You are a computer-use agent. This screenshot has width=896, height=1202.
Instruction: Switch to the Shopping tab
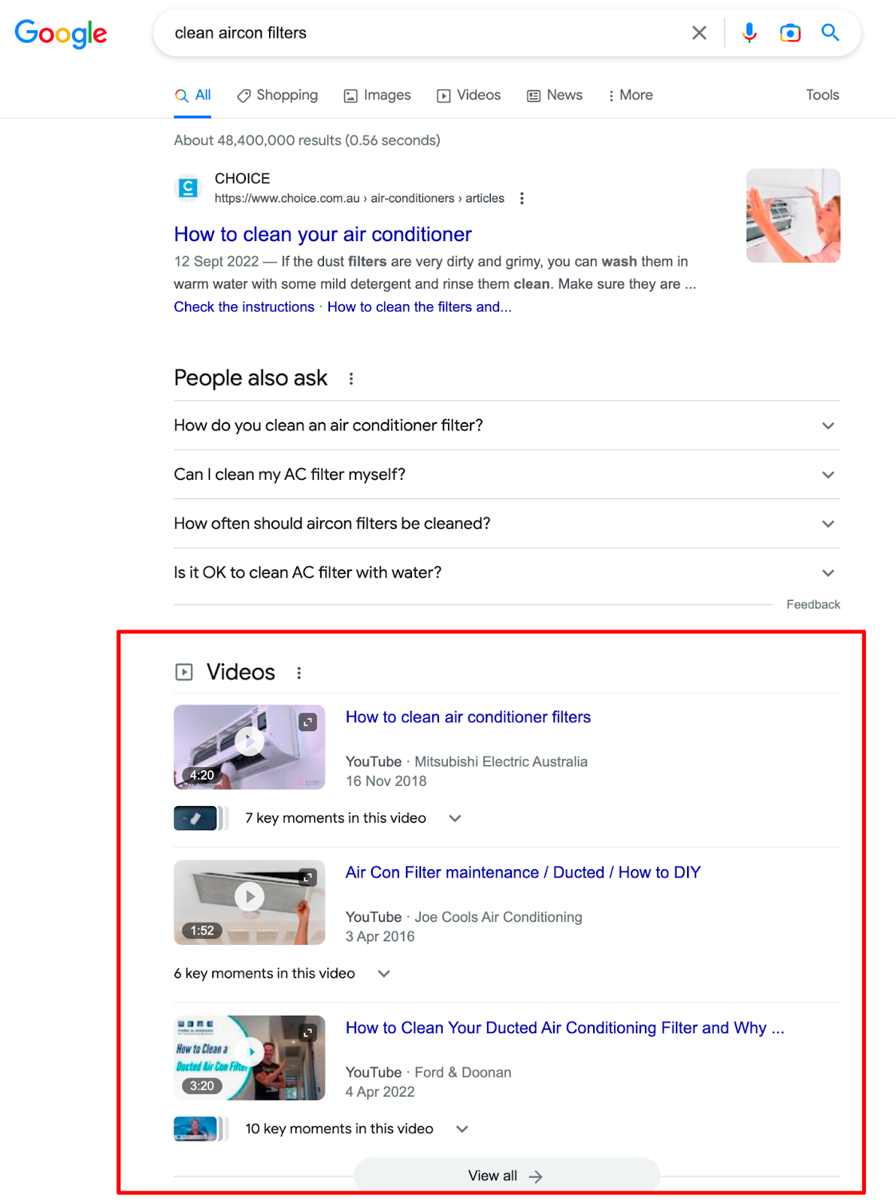pyautogui.click(x=277, y=95)
